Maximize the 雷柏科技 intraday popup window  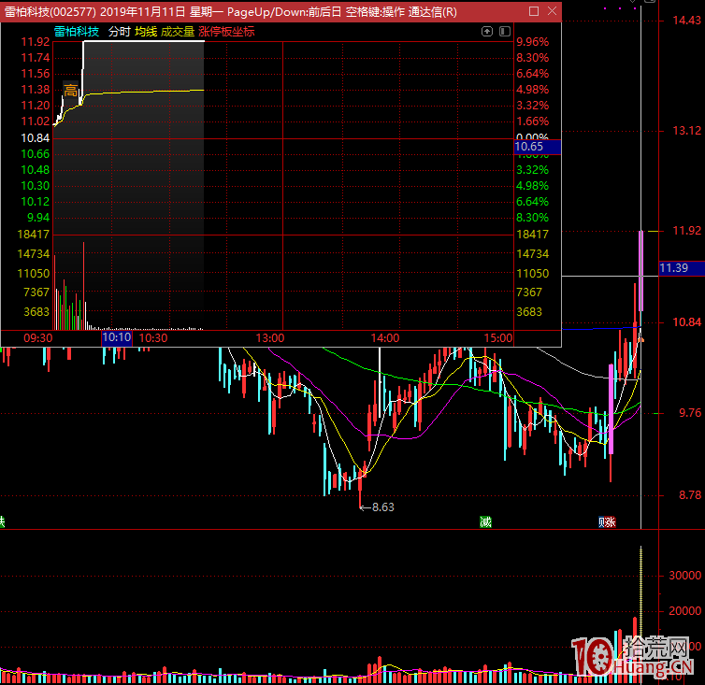(x=534, y=11)
